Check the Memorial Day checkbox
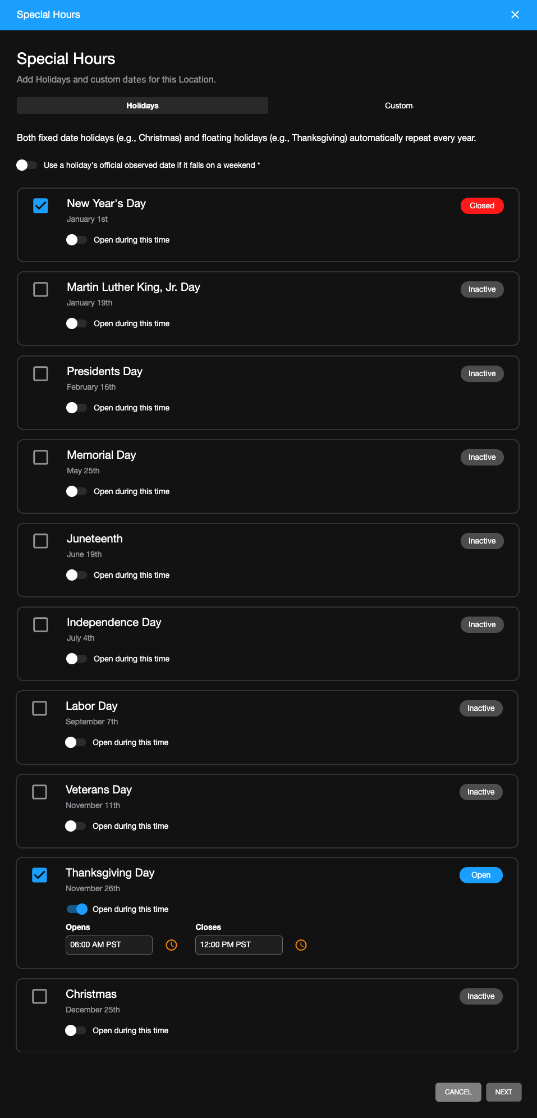The image size is (537, 1118). point(40,457)
